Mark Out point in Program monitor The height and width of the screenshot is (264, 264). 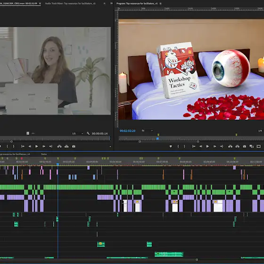pos(184,147)
